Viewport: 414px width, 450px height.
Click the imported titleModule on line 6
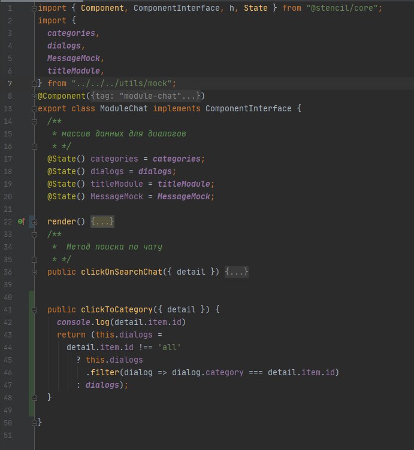74,71
